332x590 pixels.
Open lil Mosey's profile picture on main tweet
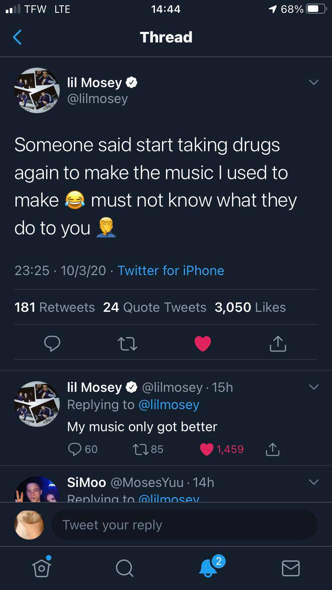coord(37,90)
